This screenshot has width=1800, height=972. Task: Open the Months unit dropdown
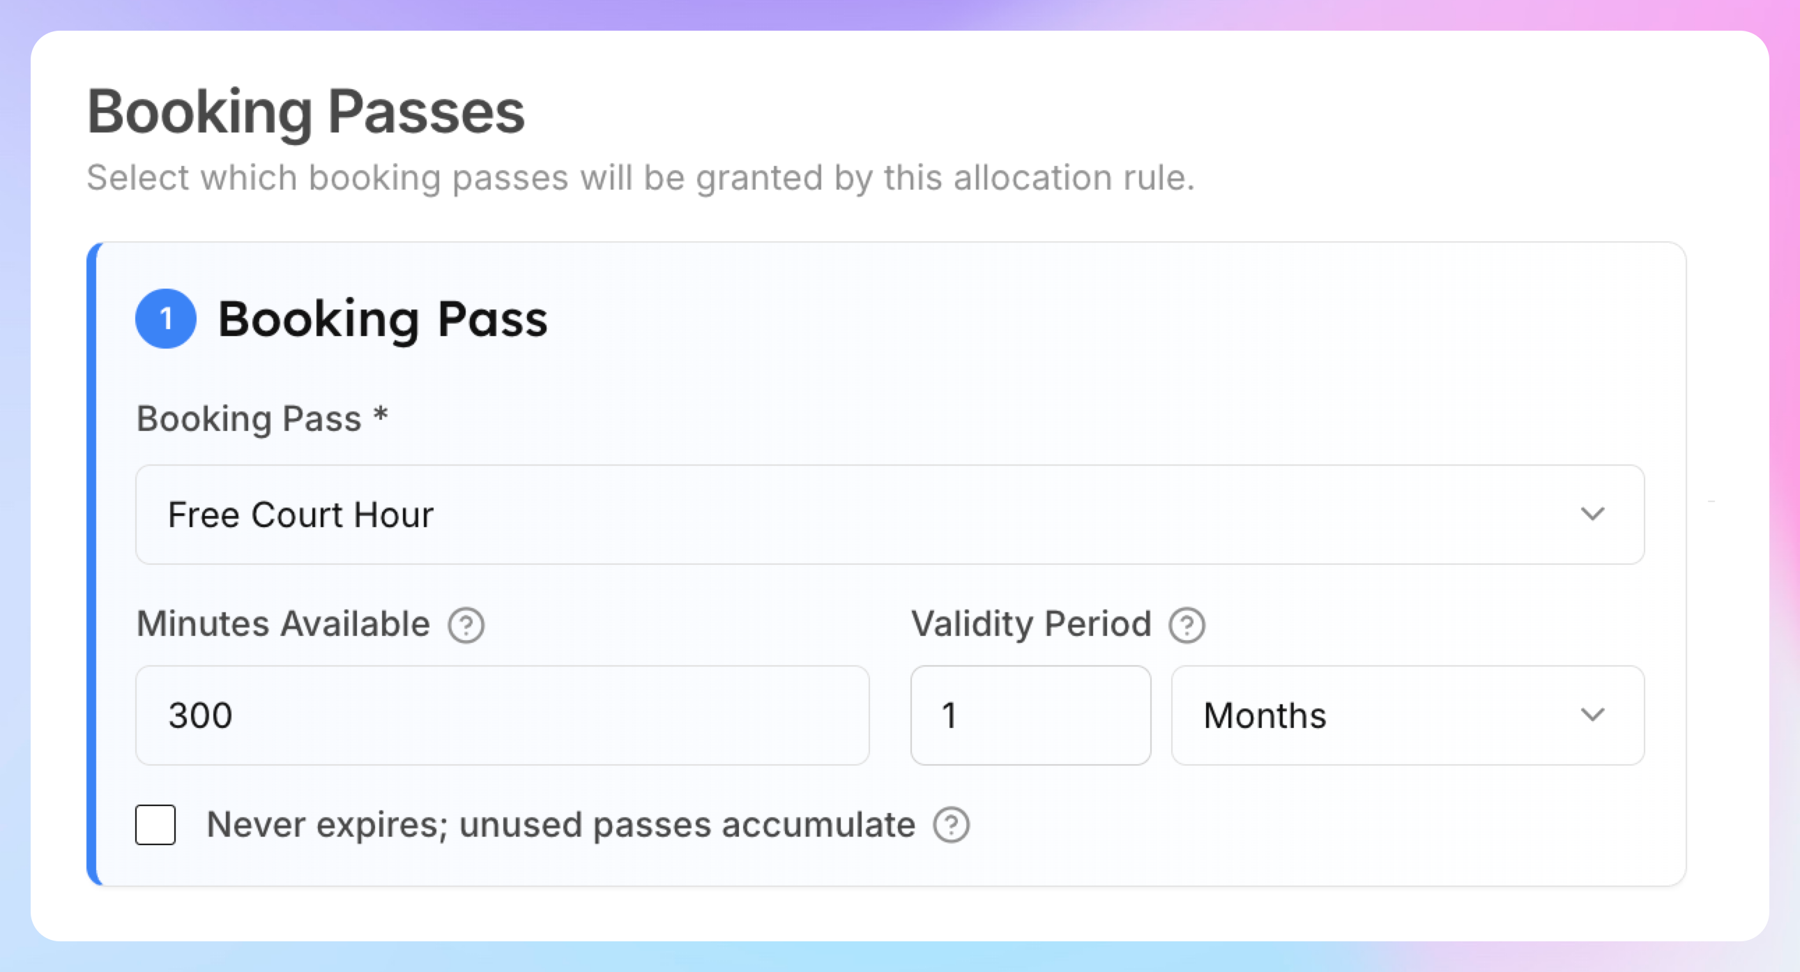click(1408, 715)
